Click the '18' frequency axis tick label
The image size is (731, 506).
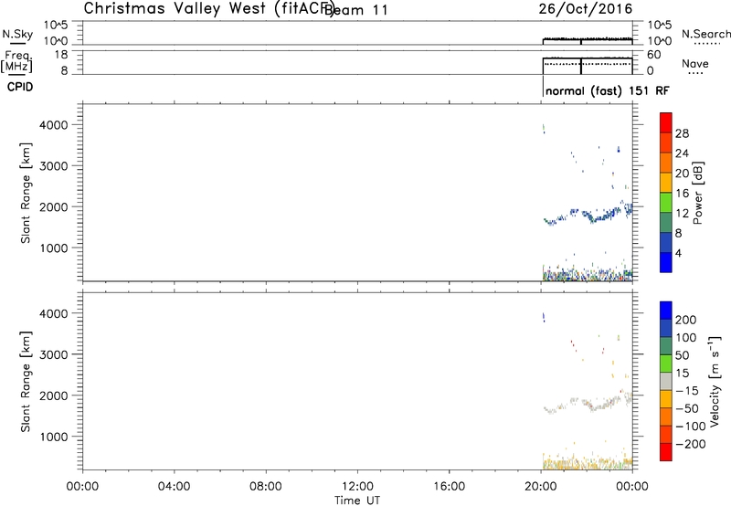tap(60, 55)
